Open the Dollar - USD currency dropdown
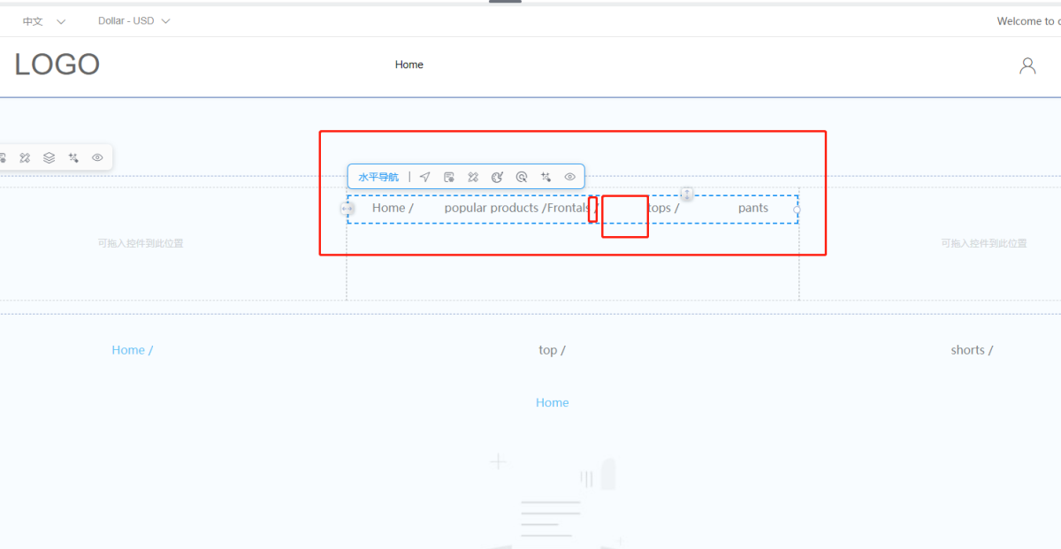The height and width of the screenshot is (549, 1061). tap(134, 21)
